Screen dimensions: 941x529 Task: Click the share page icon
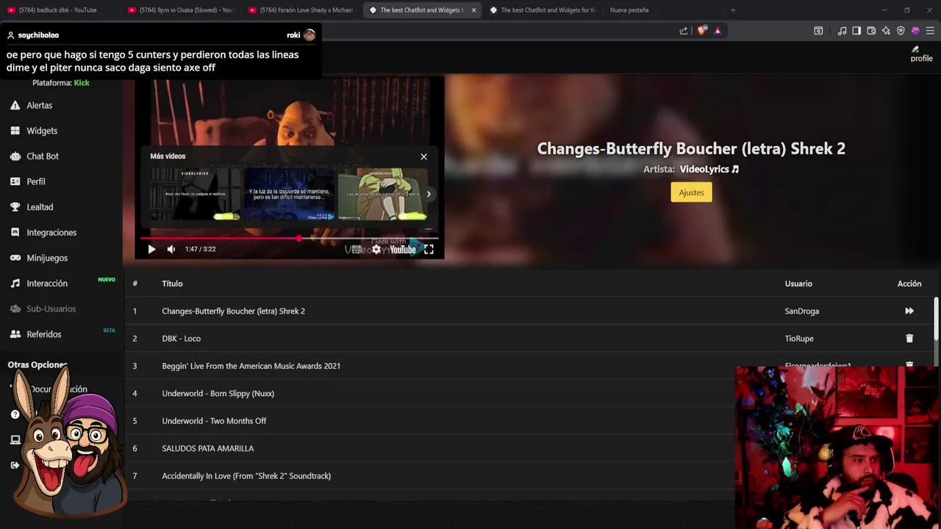pyautogui.click(x=684, y=31)
